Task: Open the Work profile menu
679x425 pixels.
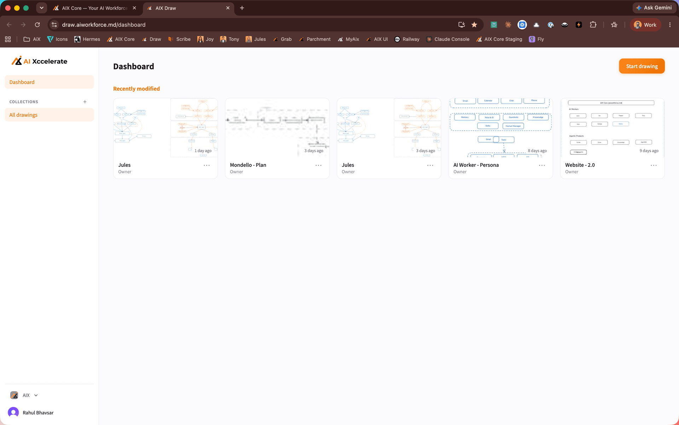Action: (x=645, y=25)
